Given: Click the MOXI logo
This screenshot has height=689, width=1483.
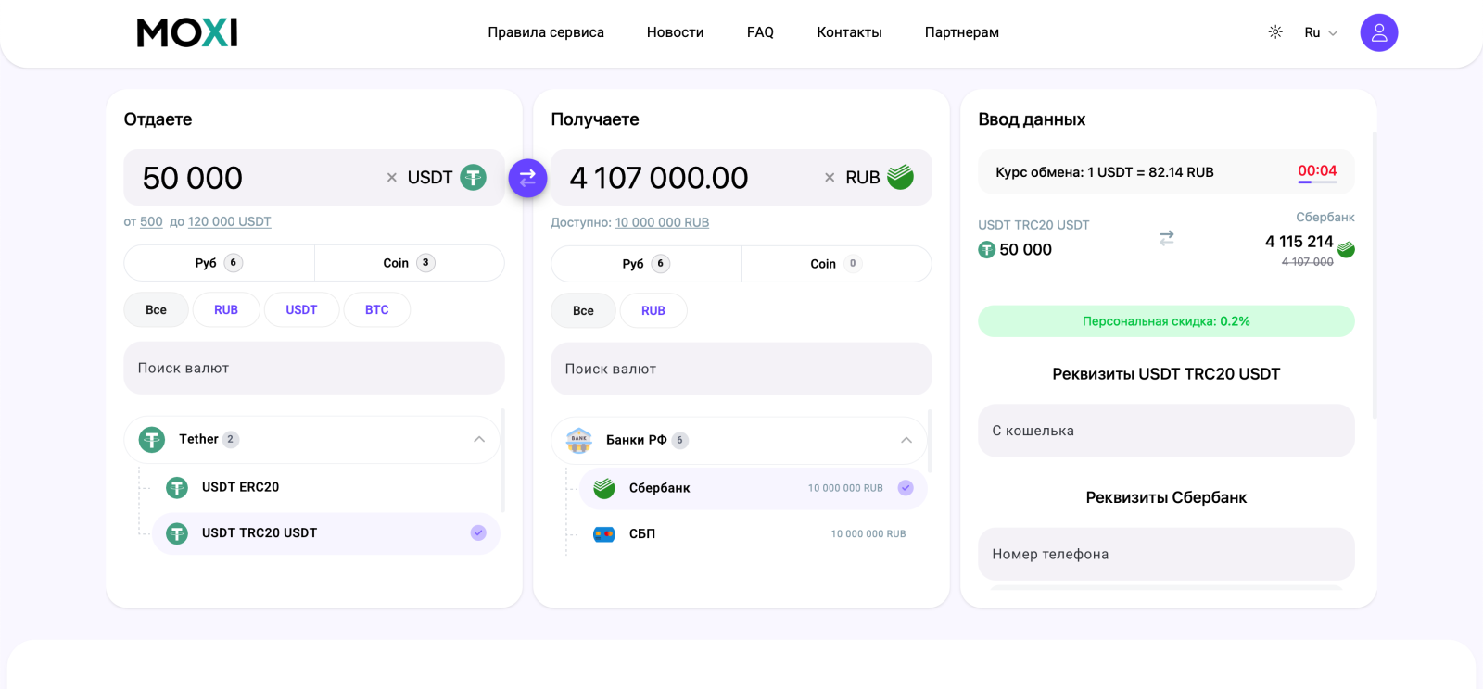Looking at the screenshot, I should (187, 33).
